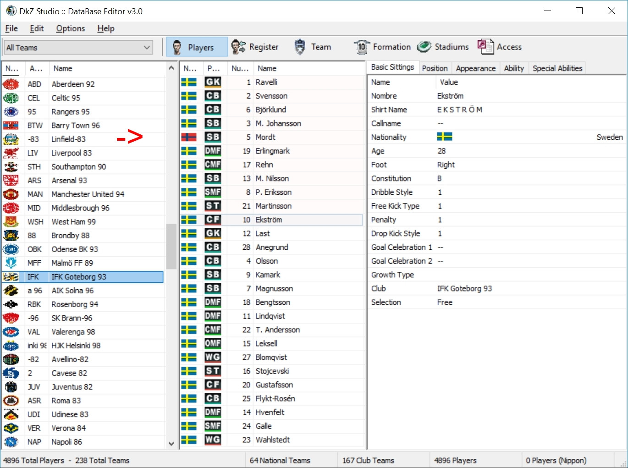Click Blomqvist's WG position badge

click(x=213, y=357)
